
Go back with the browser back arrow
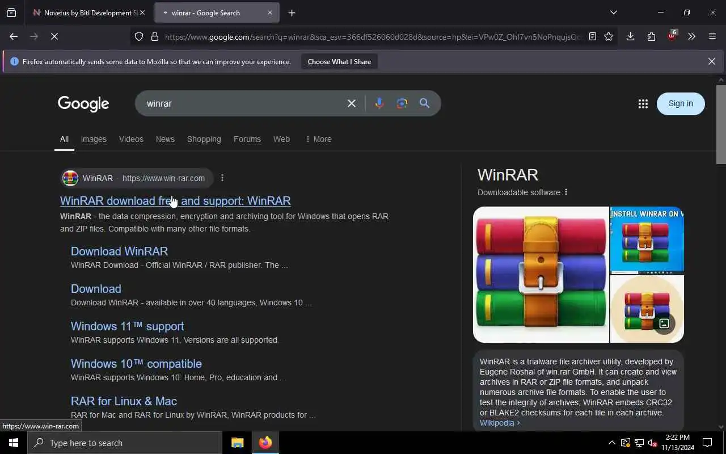[14, 36]
